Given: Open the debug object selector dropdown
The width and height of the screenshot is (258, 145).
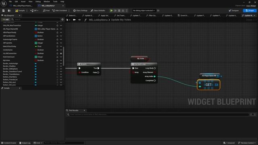Looking at the screenshot, I should [x=144, y=10].
